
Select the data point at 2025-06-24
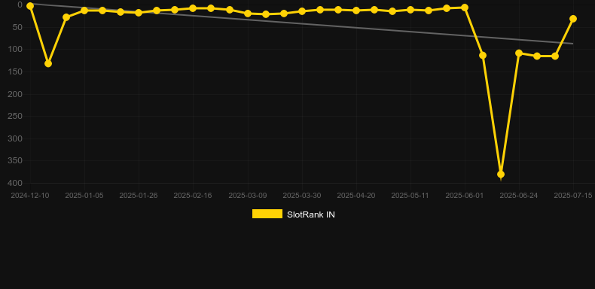click(519, 53)
